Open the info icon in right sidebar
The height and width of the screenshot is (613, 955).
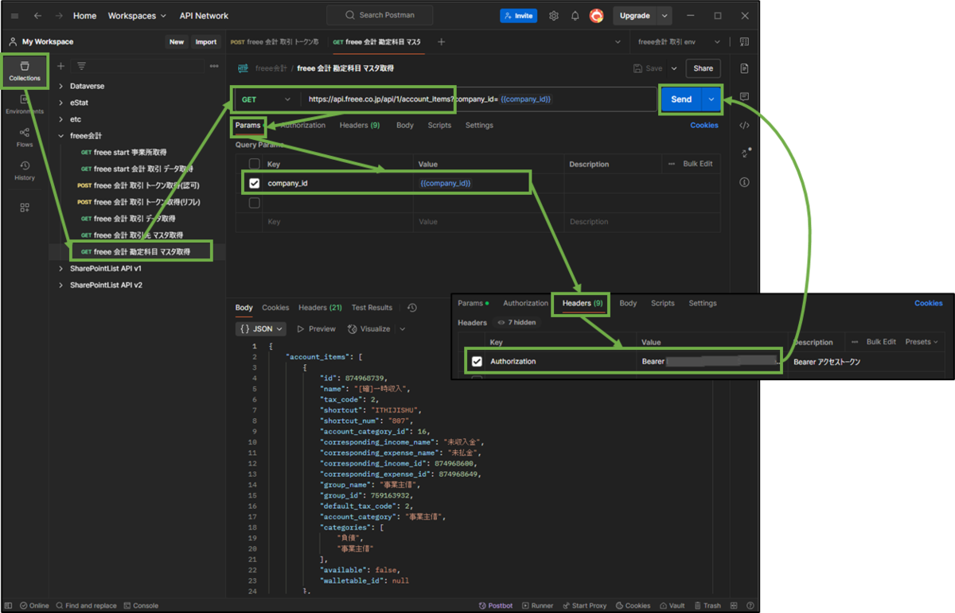click(x=744, y=182)
